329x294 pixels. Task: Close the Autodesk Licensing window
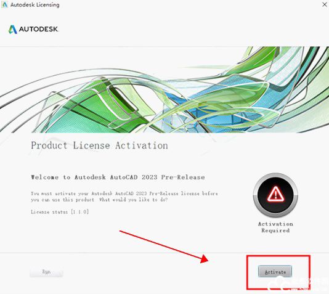coord(325,4)
